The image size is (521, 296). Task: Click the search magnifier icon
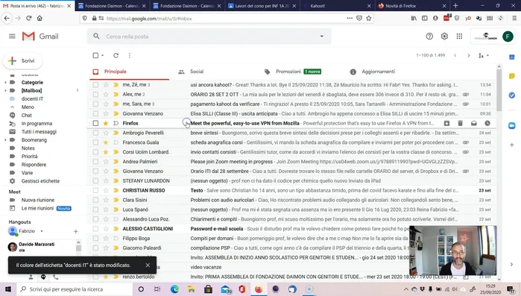[96, 37]
